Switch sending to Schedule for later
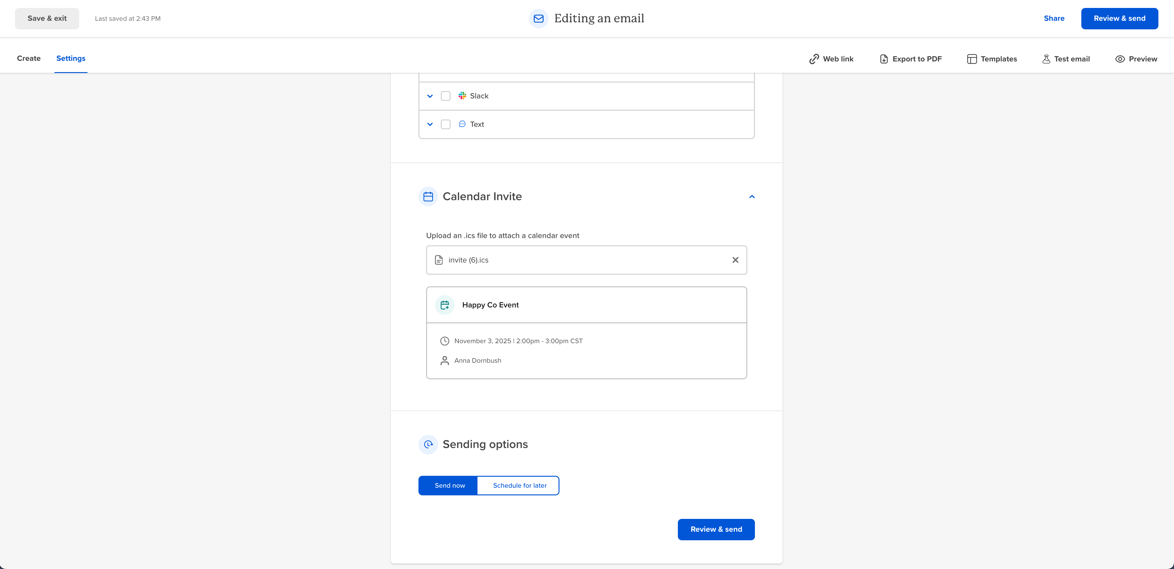1174x569 pixels. click(519, 485)
